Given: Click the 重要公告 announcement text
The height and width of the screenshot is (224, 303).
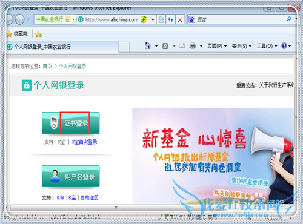Looking at the screenshot, I should pyautogui.click(x=265, y=85).
